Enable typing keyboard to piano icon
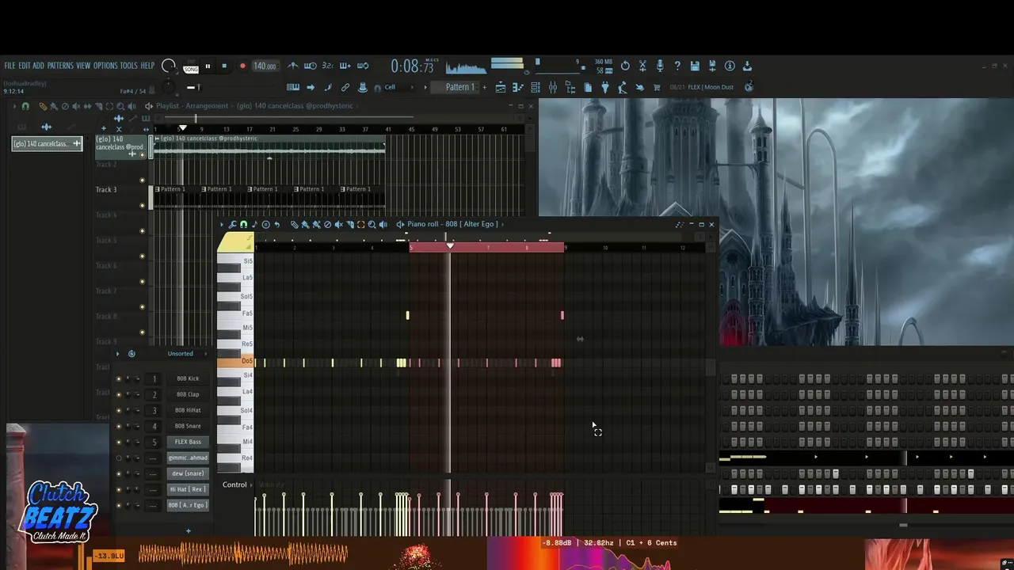This screenshot has height=570, width=1014. (292, 87)
